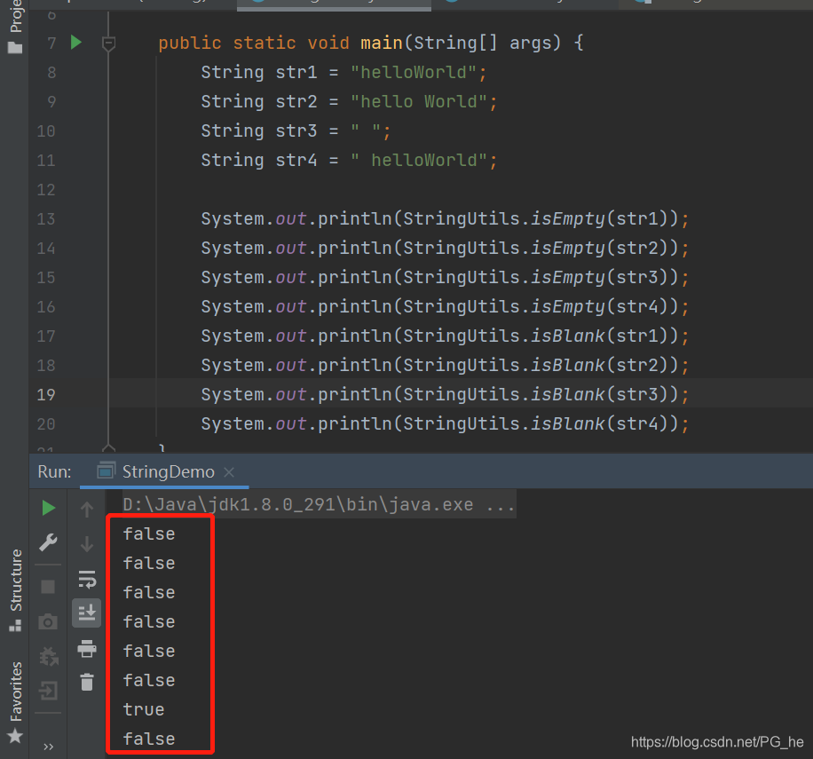Collapse the main method fold arrow
This screenshot has height=759, width=813.
tap(108, 42)
